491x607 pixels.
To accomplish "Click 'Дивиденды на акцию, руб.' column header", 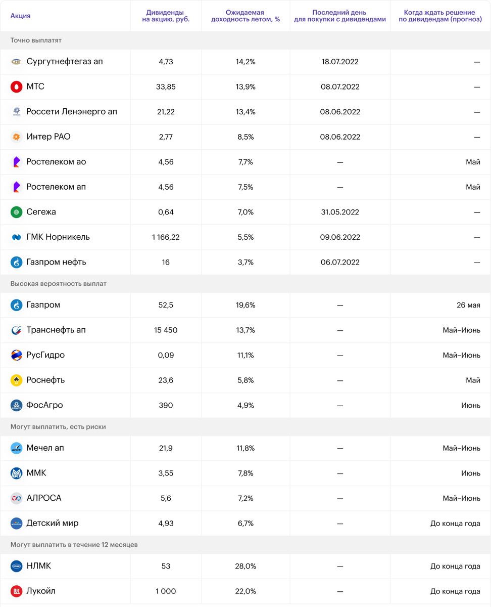I will tap(165, 16).
